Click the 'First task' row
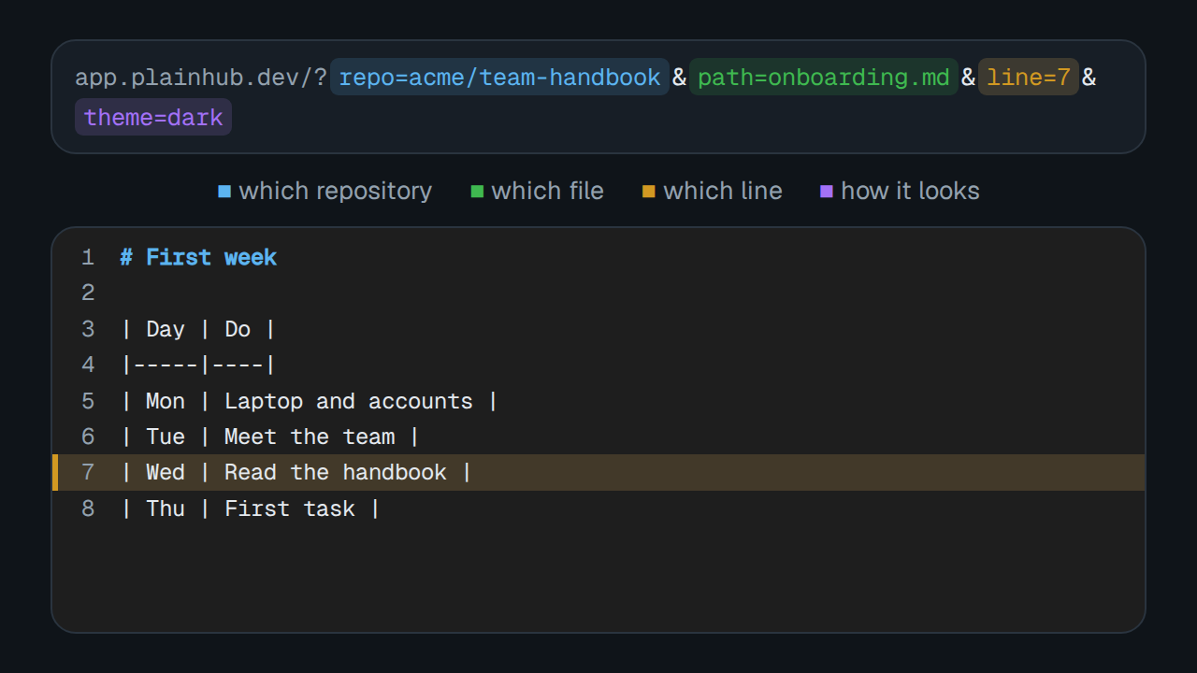The width and height of the screenshot is (1197, 673). (598, 508)
